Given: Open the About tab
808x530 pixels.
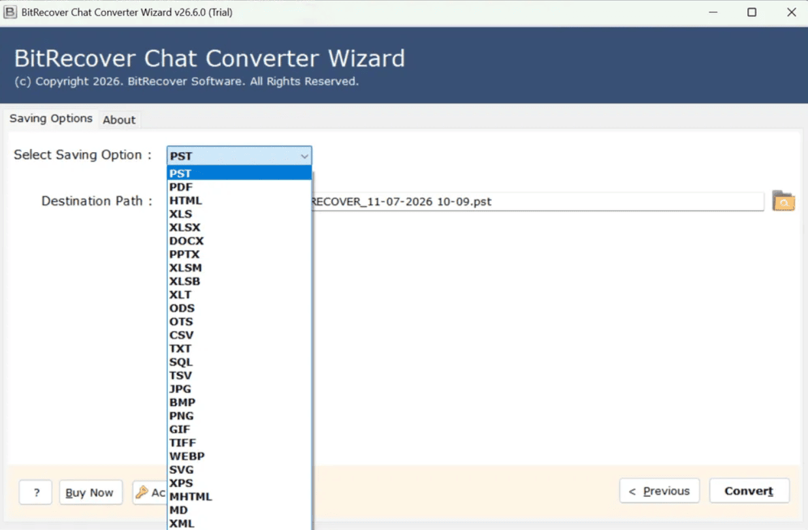Looking at the screenshot, I should 119,119.
